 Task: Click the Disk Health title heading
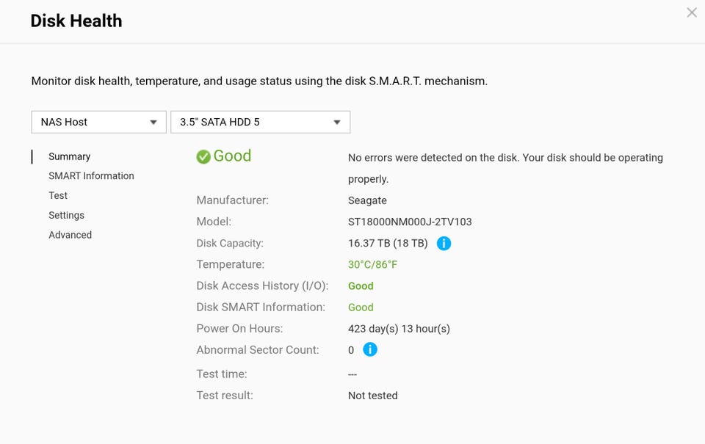[76, 21]
